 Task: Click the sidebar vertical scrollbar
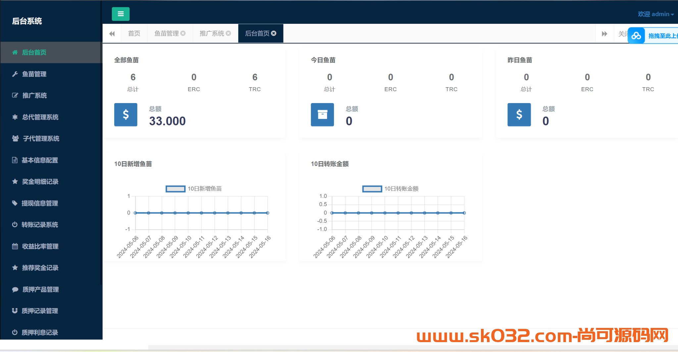tap(101, 142)
